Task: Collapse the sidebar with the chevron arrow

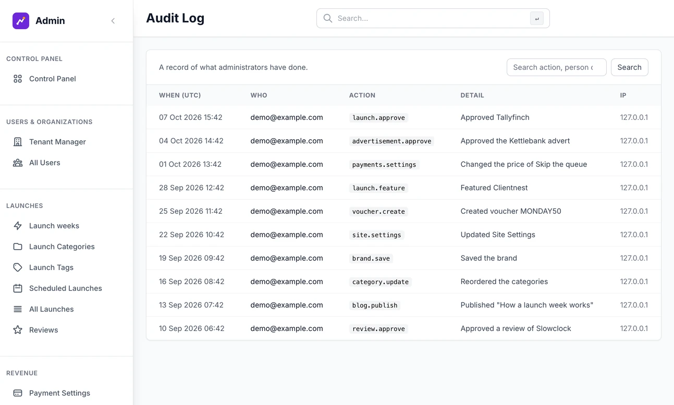Action: pos(113,21)
